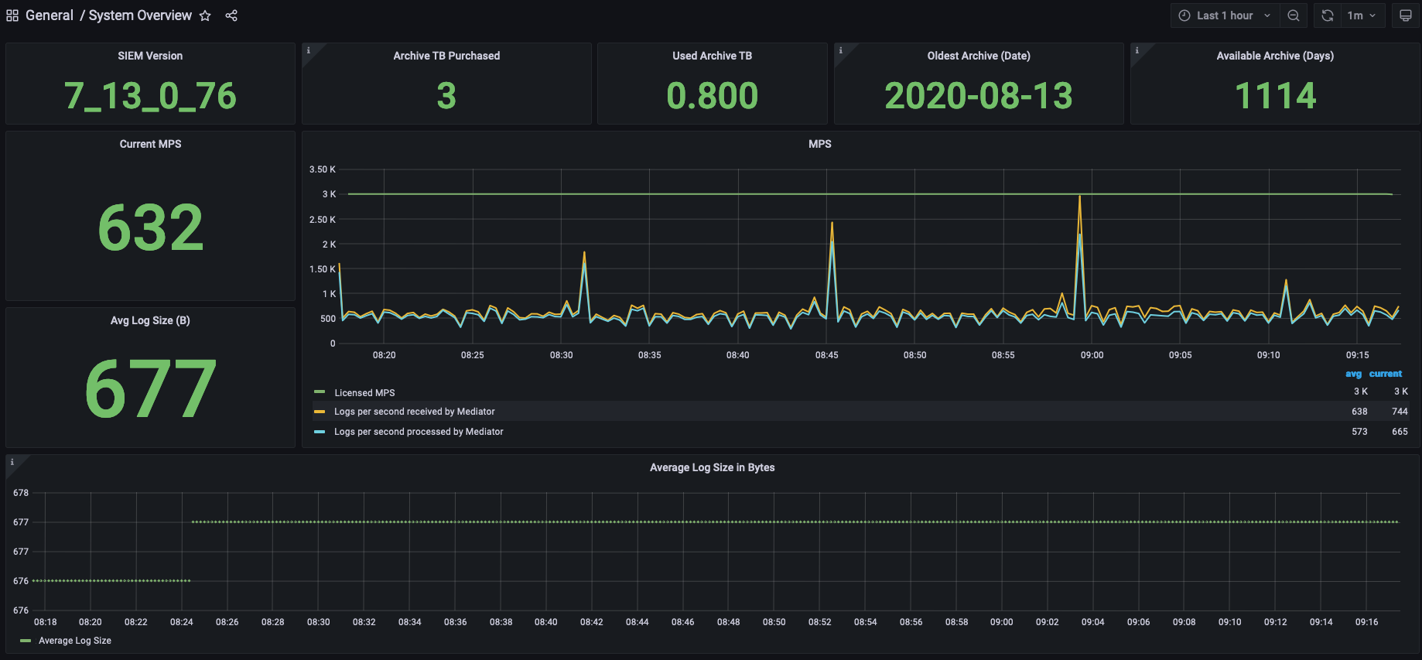Image resolution: width=1422 pixels, height=660 pixels.
Task: Open the General folder breadcrumb link
Action: point(50,15)
